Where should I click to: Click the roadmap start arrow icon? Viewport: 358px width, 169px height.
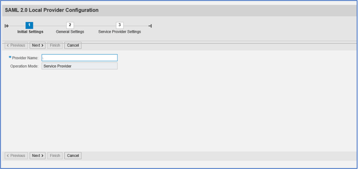tap(7, 26)
